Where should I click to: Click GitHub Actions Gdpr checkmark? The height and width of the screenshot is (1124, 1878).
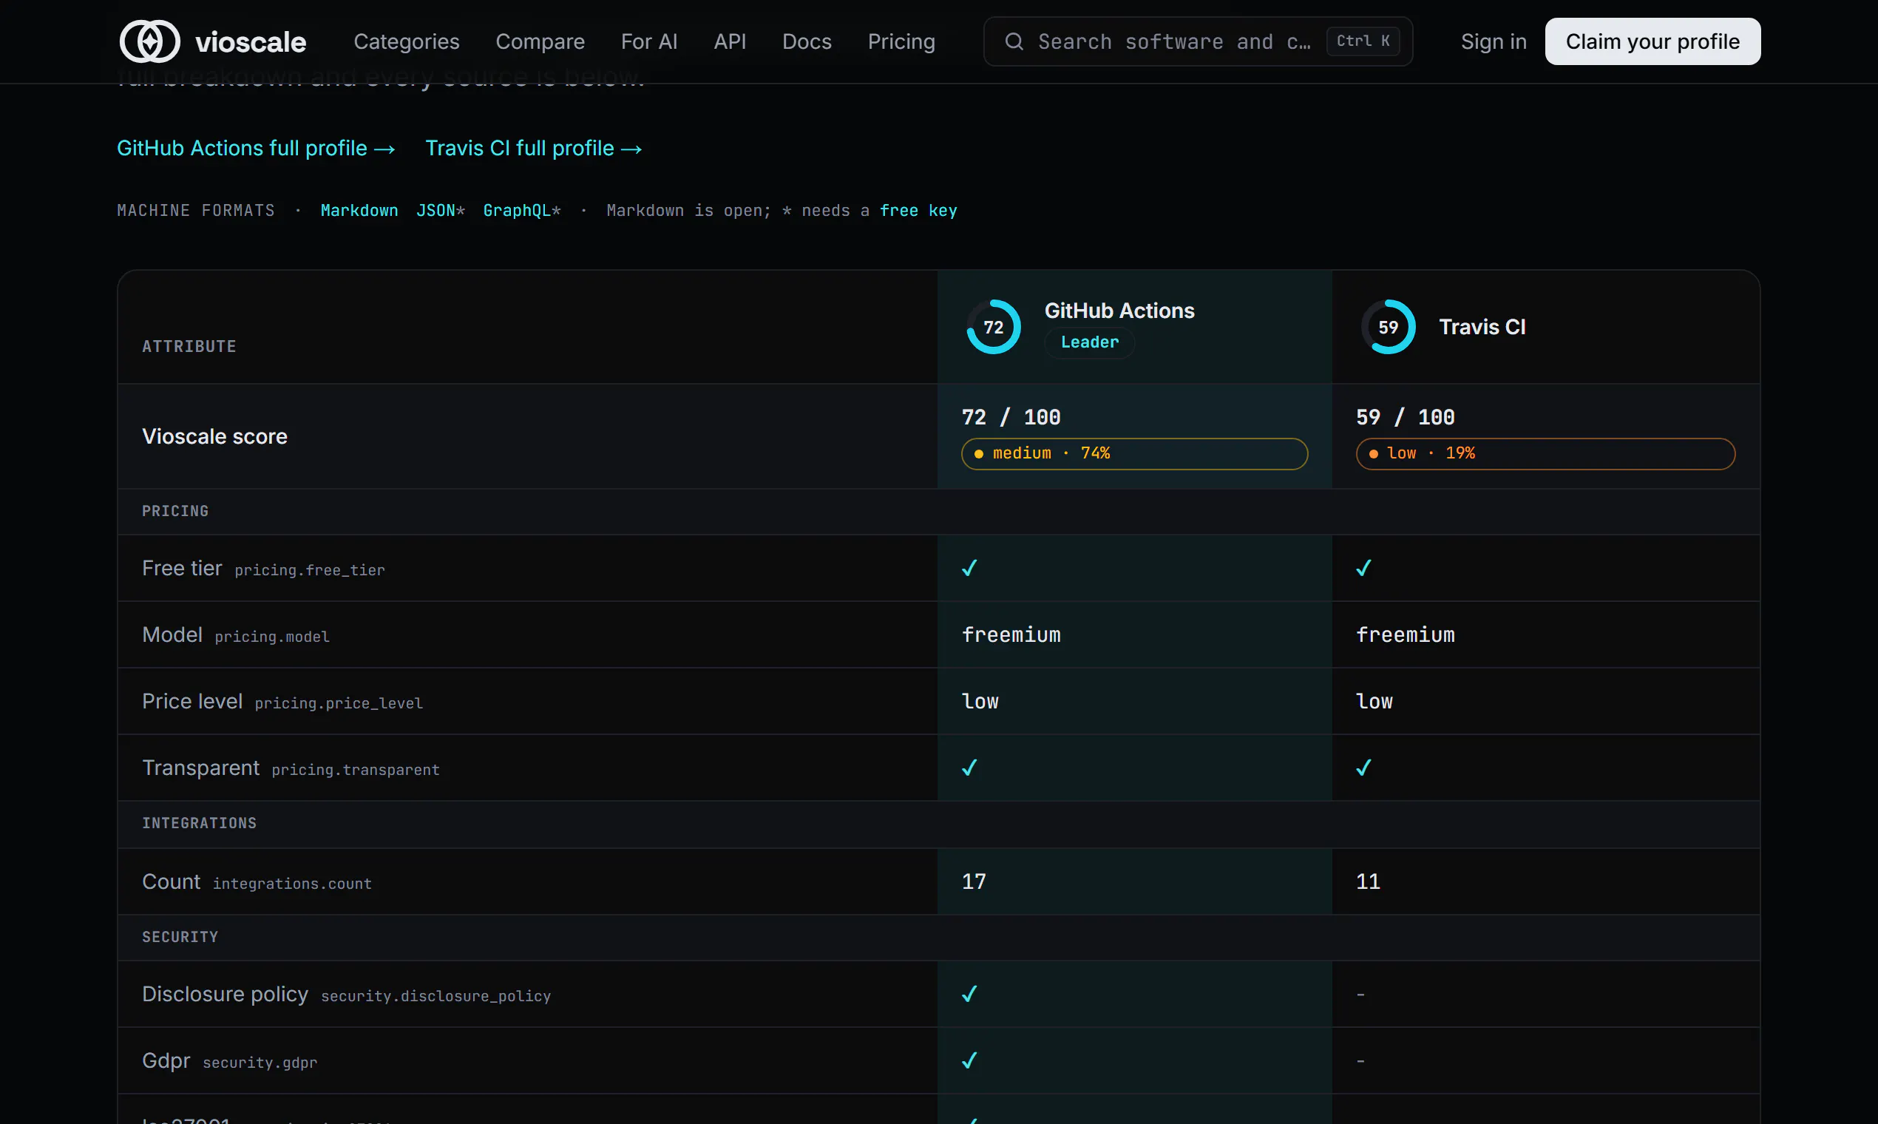coord(969,1060)
